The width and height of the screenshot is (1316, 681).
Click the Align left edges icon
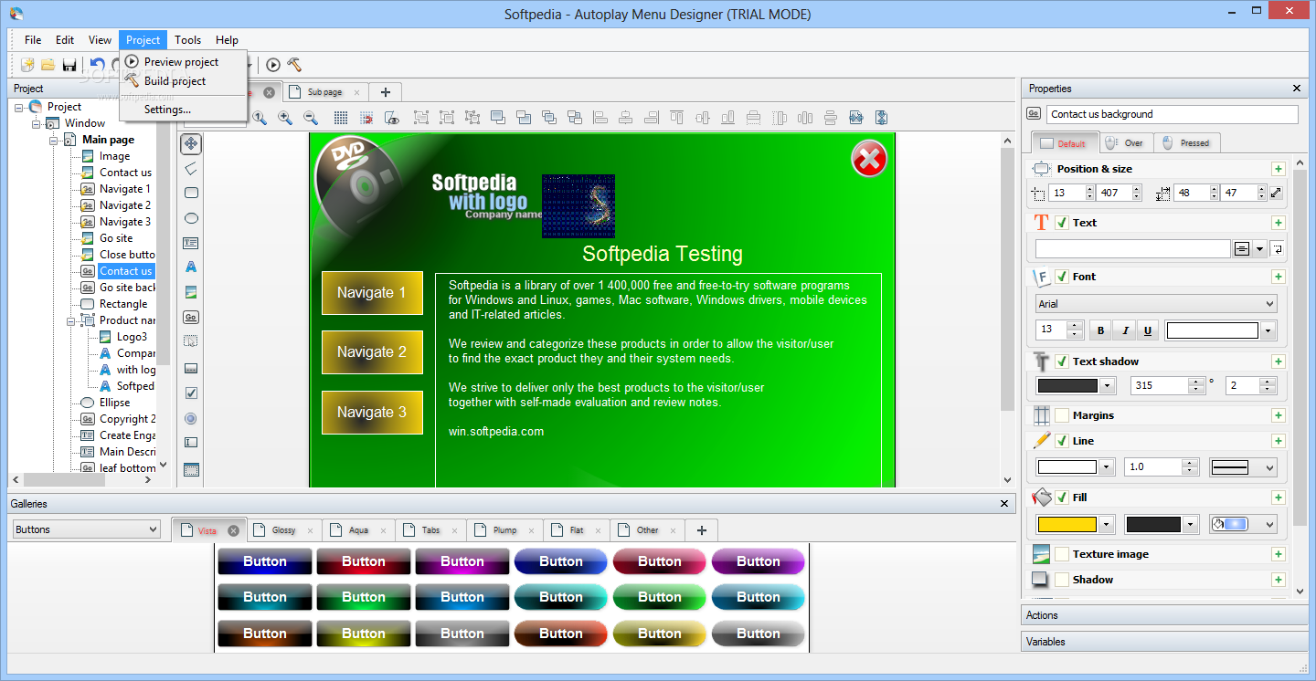click(600, 118)
